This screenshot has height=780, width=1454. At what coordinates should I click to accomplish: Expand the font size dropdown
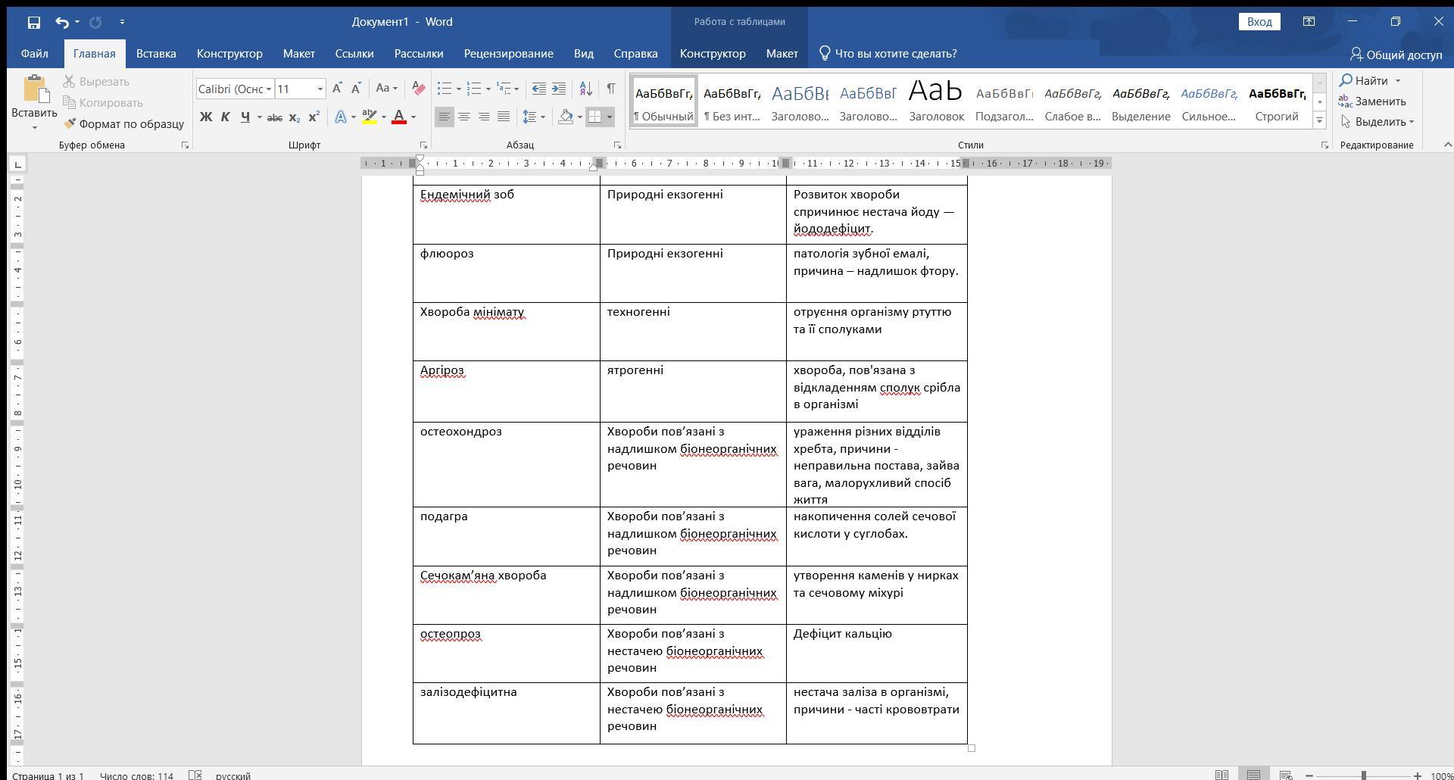(x=320, y=89)
